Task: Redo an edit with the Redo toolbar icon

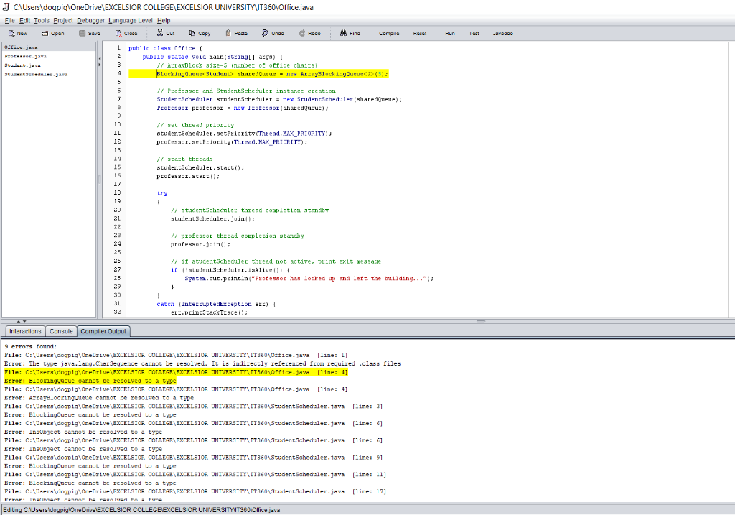Action: pos(310,32)
